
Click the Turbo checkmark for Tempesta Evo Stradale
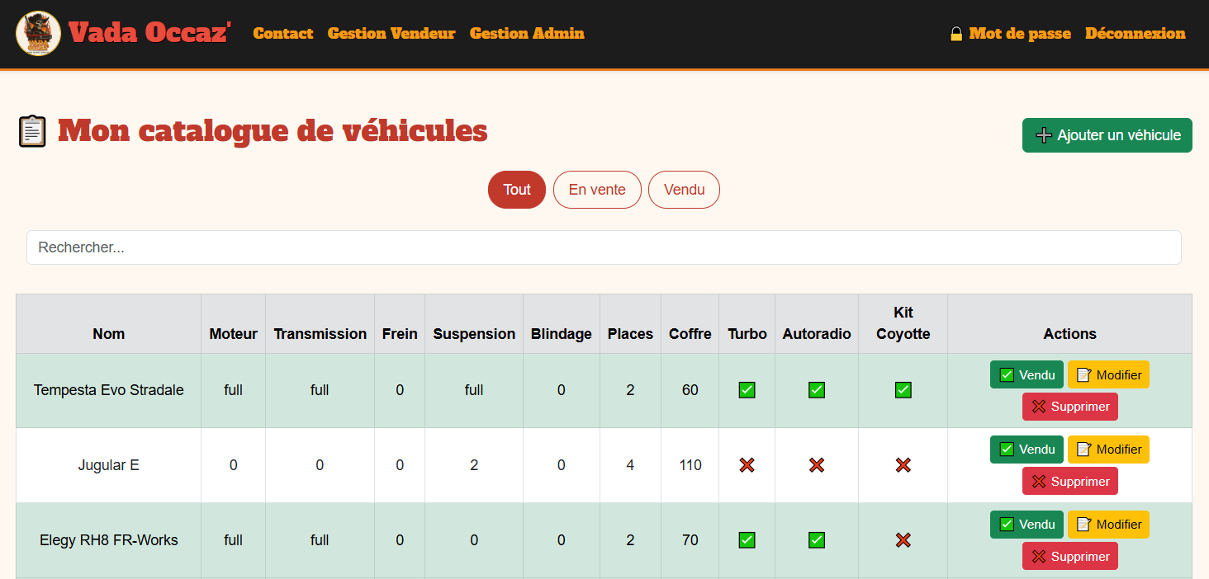coord(747,390)
